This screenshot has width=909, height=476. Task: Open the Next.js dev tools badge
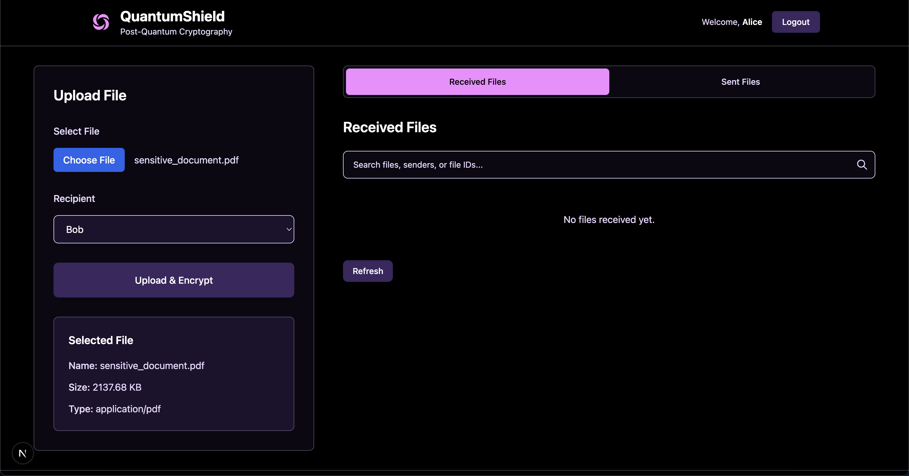point(23,453)
